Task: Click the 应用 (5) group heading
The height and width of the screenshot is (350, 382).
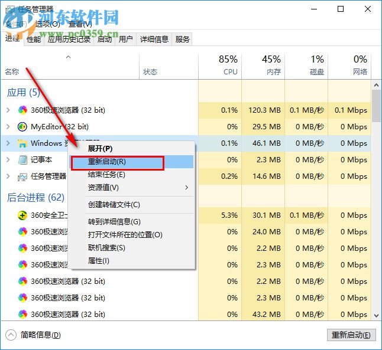Action: click(x=24, y=93)
